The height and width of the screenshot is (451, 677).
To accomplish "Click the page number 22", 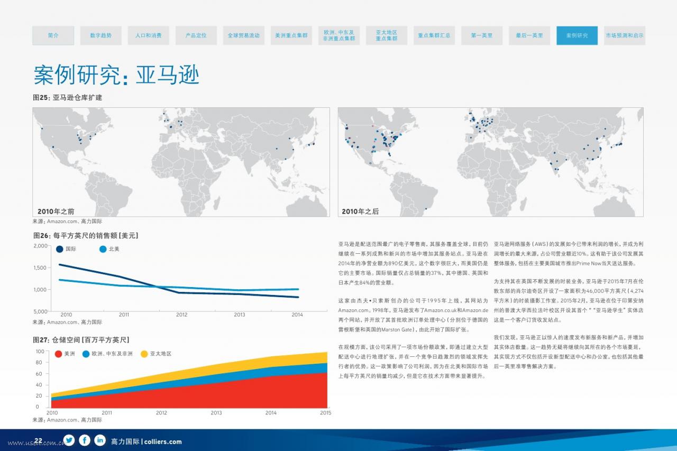I will pos(38,441).
